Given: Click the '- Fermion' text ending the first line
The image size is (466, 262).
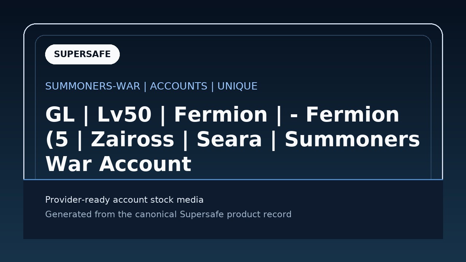Looking at the screenshot, I should click(345, 115).
